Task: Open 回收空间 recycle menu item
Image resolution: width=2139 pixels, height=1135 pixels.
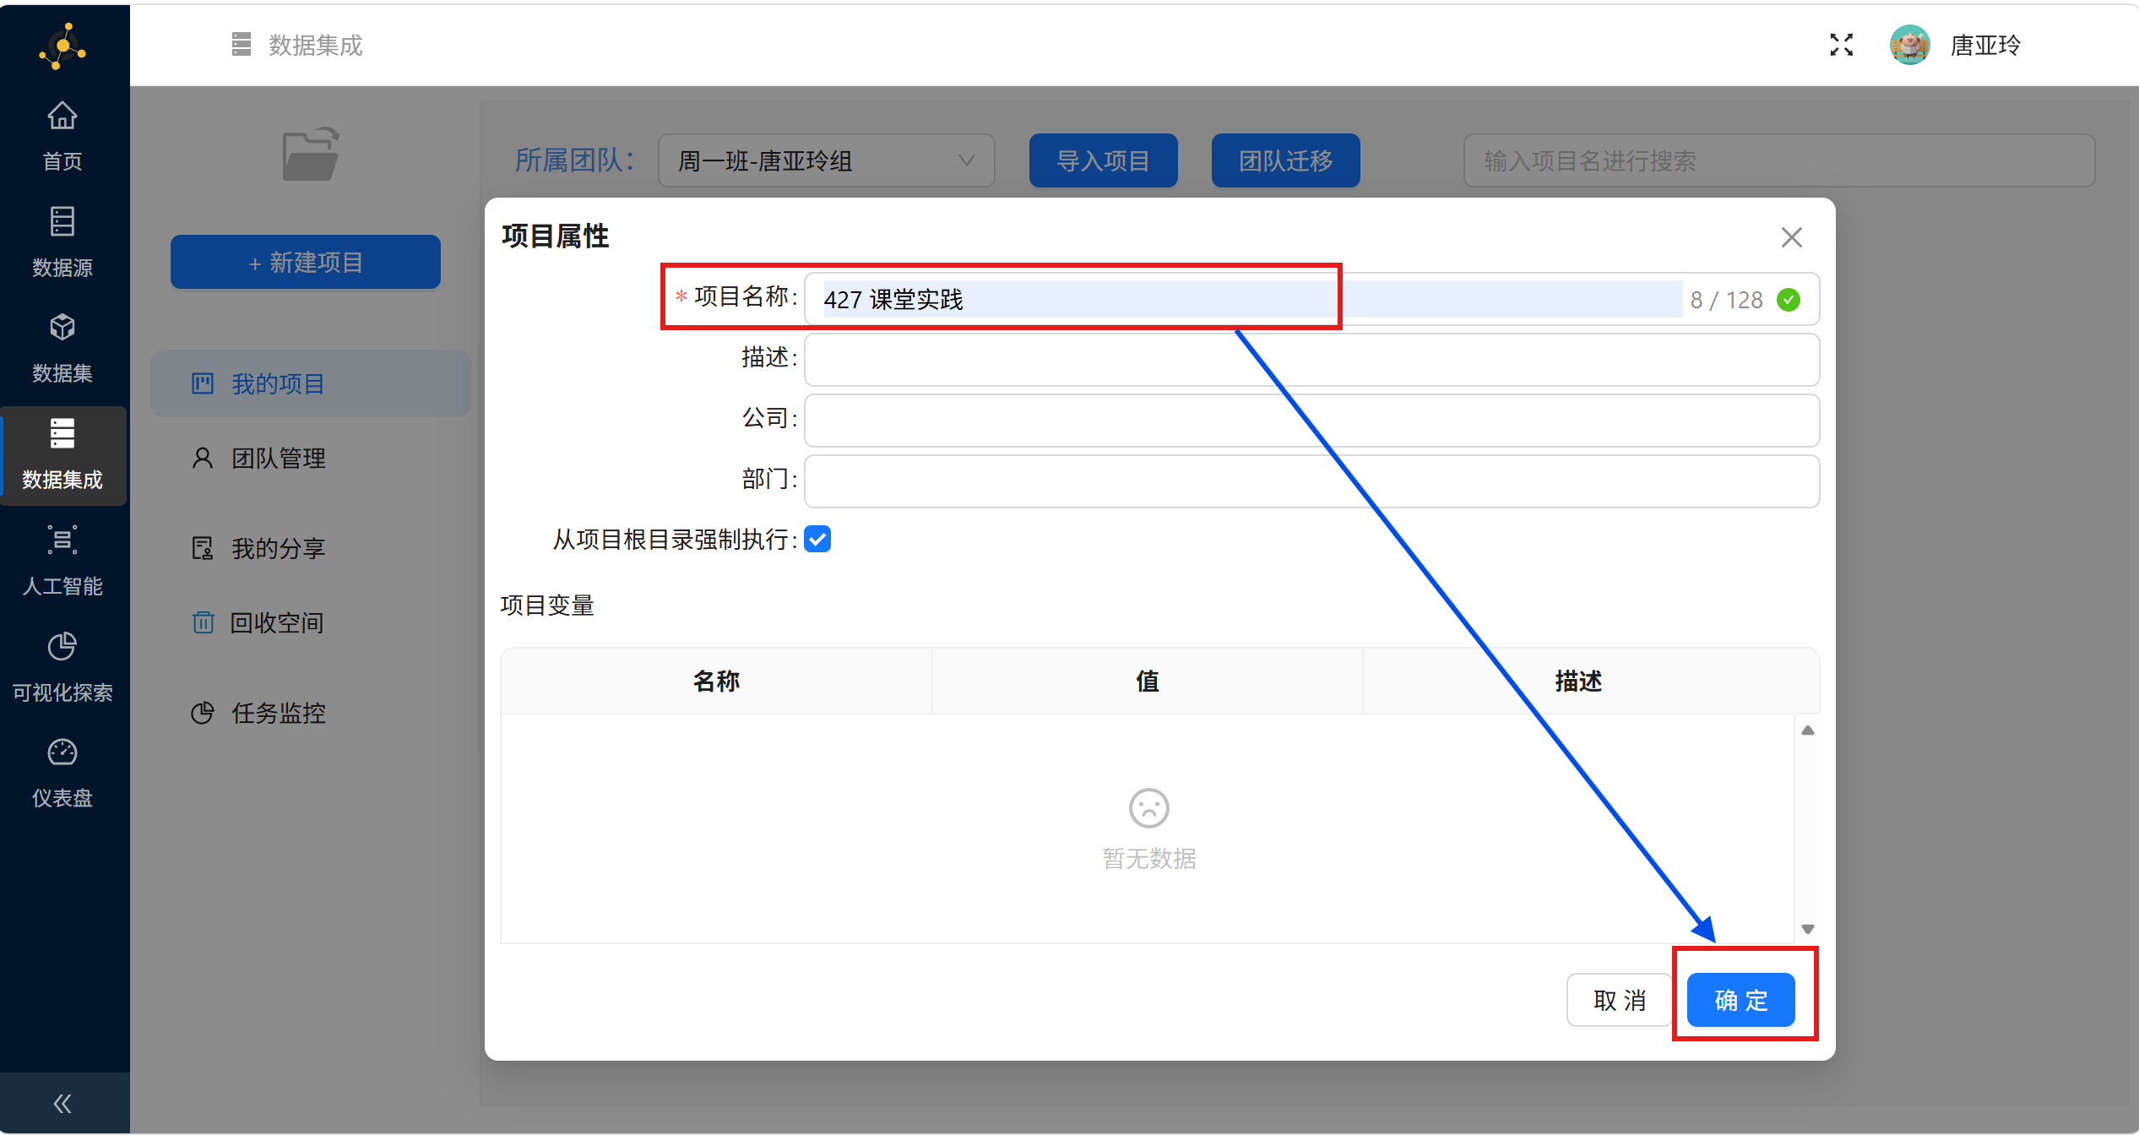Action: 276,623
